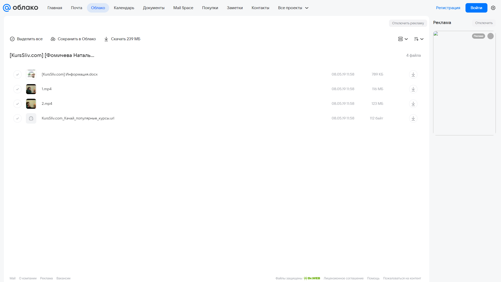Switch to the Почта tab
Image resolution: width=501 pixels, height=282 pixels.
pyautogui.click(x=76, y=8)
